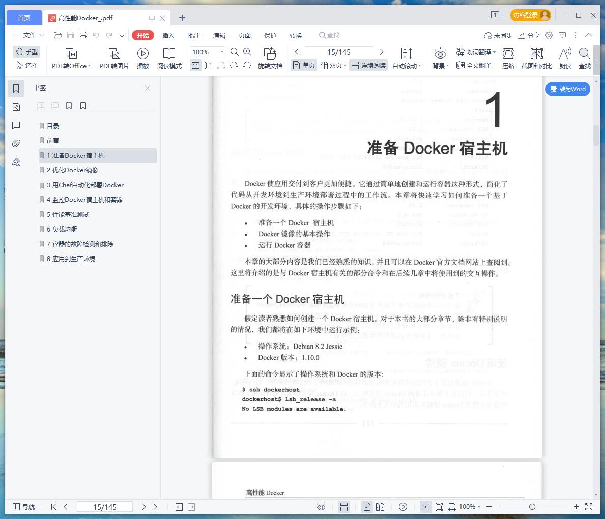Viewport: 605px width, 519px height.
Task: Click the 未同步 sync status button
Action: coord(498,35)
